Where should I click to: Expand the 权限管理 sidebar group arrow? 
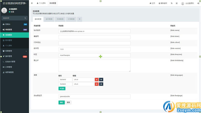26,51
